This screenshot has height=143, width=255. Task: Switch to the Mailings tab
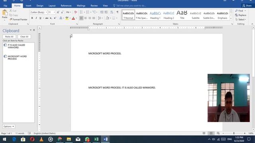(81, 6)
